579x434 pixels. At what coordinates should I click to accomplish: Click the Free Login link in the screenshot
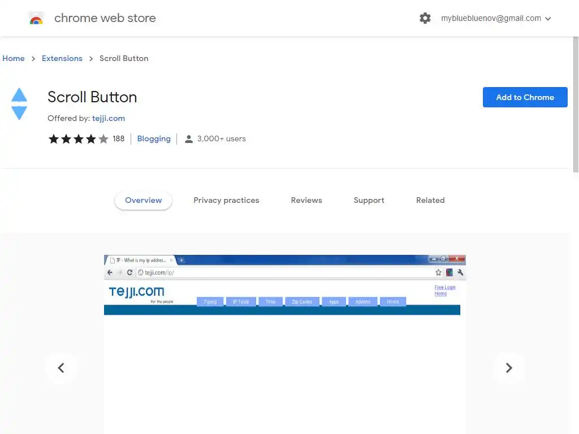click(445, 288)
